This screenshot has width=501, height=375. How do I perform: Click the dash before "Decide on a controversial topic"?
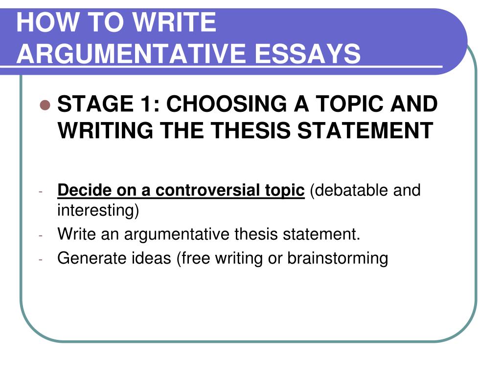[x=41, y=192]
